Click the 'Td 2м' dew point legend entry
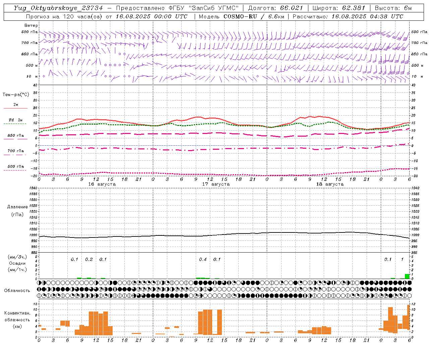429x343 pixels. point(16,120)
